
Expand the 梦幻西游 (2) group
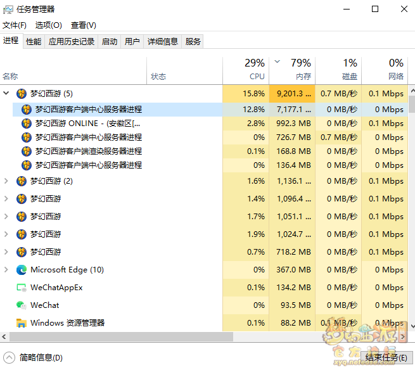pyautogui.click(x=6, y=181)
